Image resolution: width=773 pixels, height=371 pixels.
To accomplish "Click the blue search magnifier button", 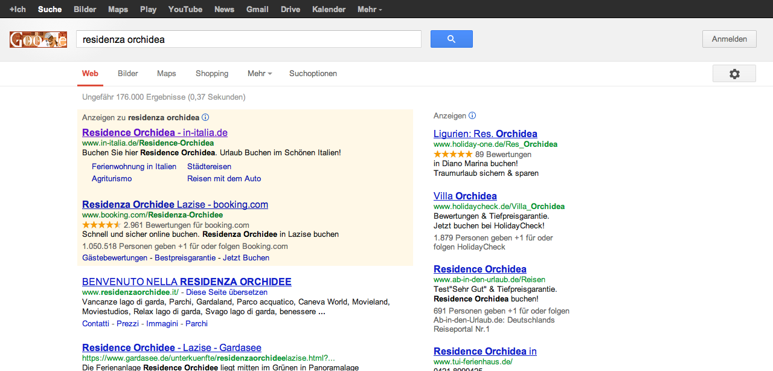I will click(451, 39).
